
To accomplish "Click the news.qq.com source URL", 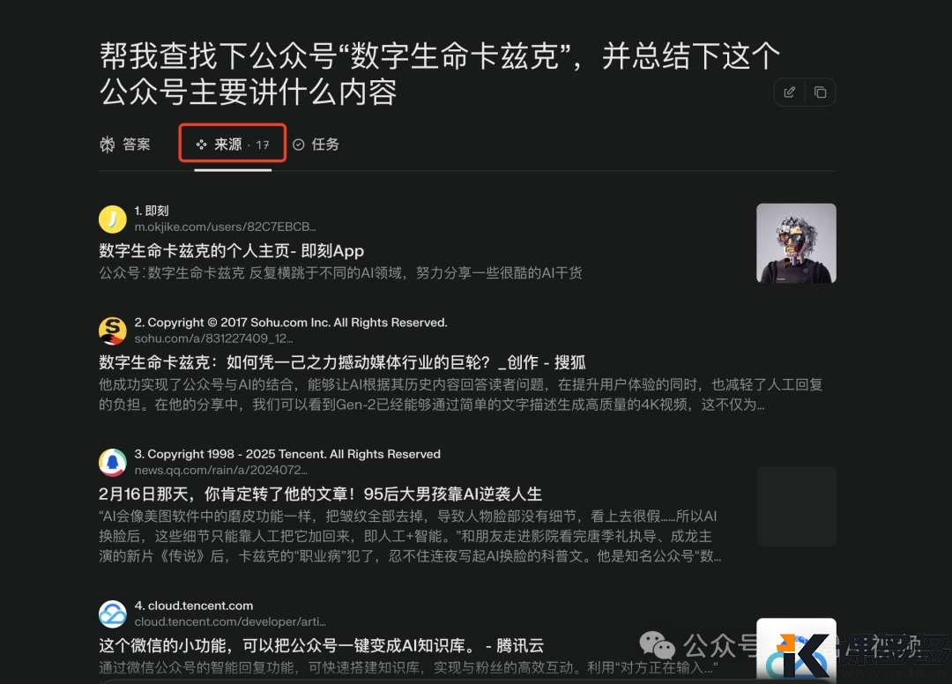I will click(x=221, y=471).
